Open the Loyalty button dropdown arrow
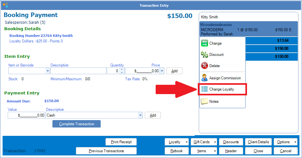This screenshot has width=302, height=158. (x=187, y=142)
